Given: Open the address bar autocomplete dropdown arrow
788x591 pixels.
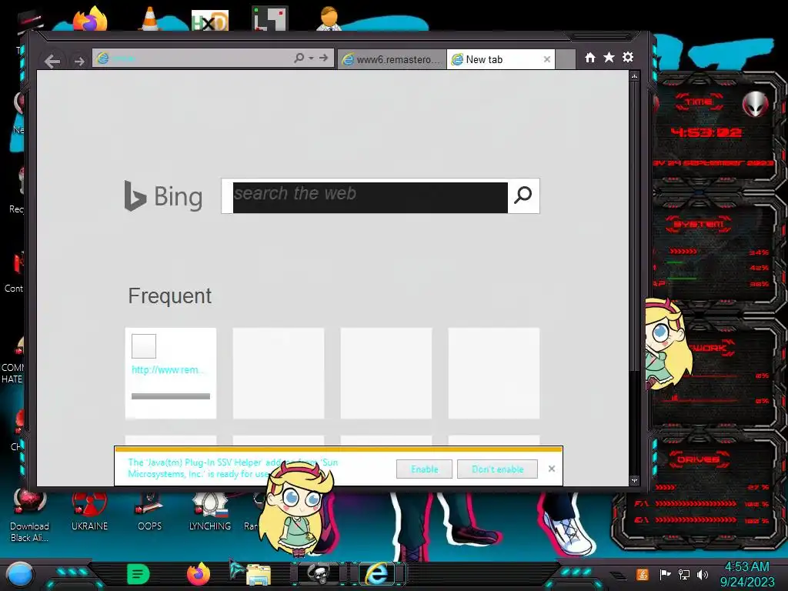Looking at the screenshot, I should (x=311, y=58).
